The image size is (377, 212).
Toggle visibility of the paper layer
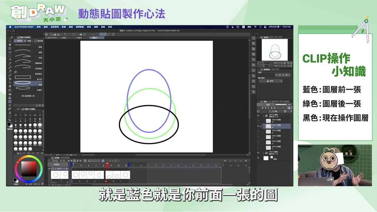tap(258, 158)
